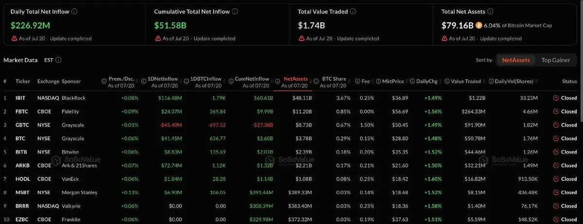Open info icon beside Total Value Traded
This screenshot has height=224, width=583.
click(x=353, y=12)
